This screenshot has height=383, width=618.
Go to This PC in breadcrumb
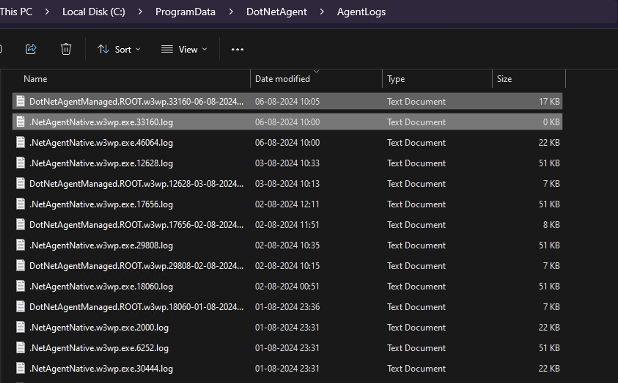pyautogui.click(x=16, y=12)
